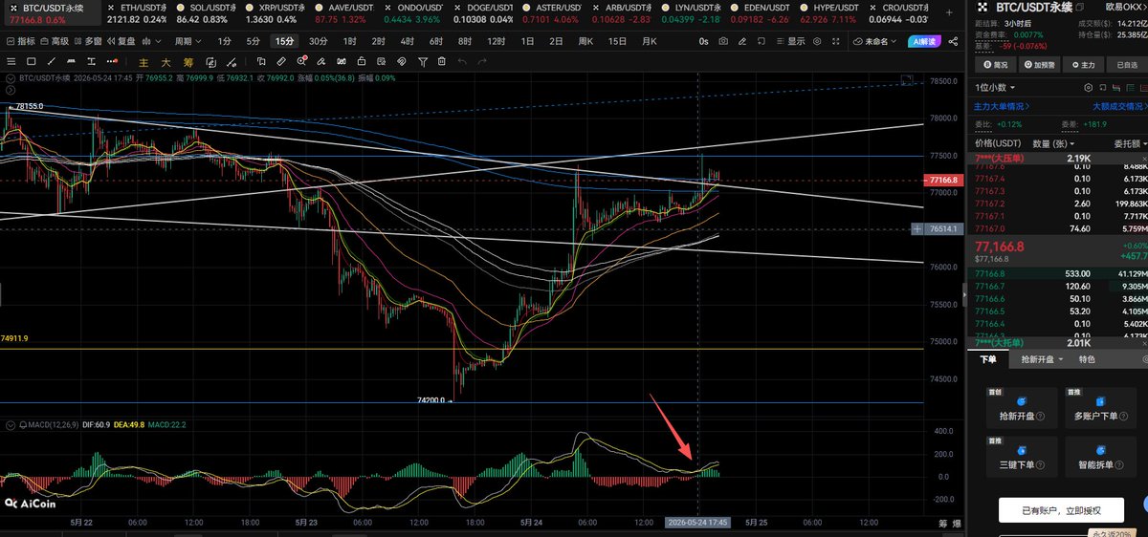Screen dimensions: 1148x537
Task: Select the 30分 timeframe
Action: (319, 41)
